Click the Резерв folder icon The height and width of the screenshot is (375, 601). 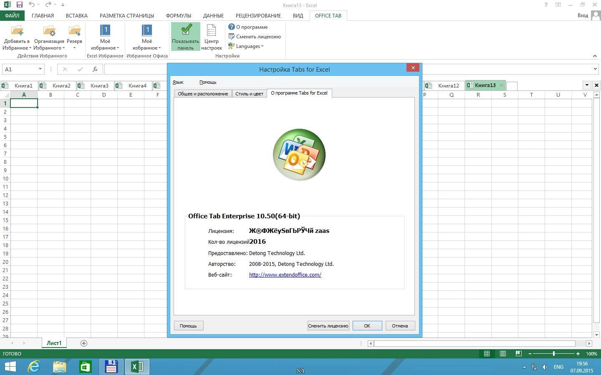[74, 31]
